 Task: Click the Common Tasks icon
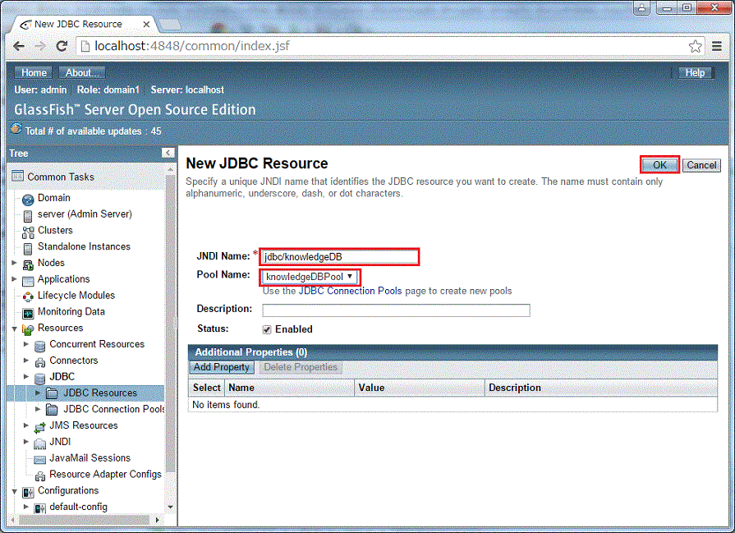(17, 177)
